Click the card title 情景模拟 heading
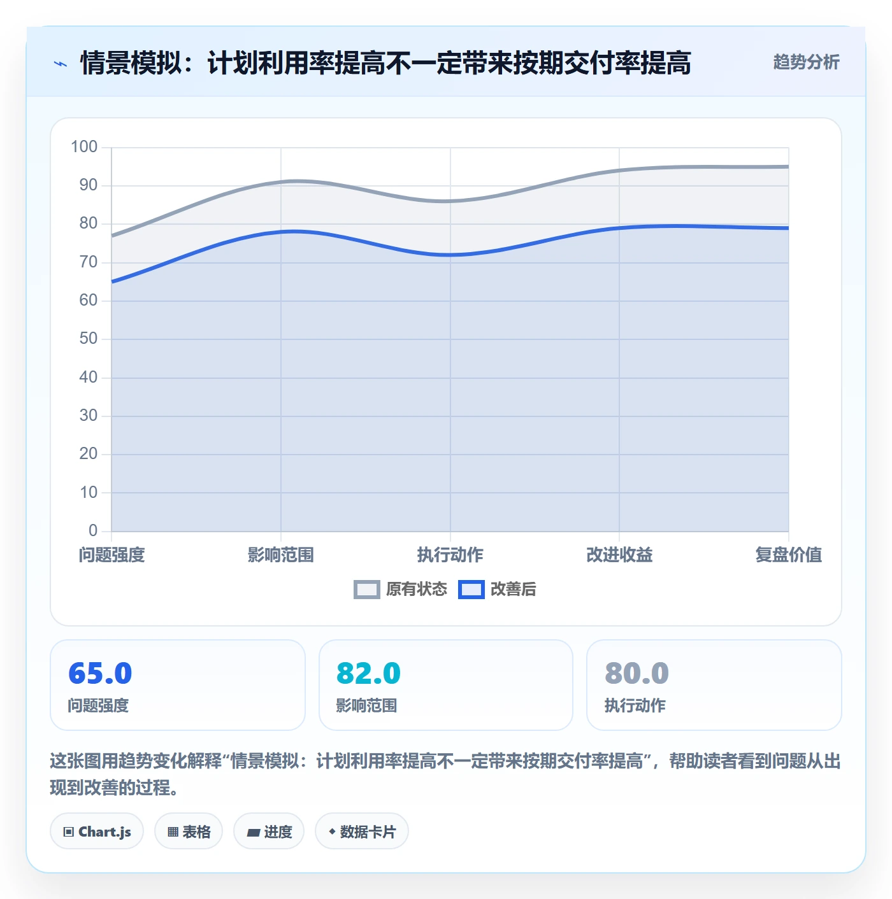Screen dimensions: 892x899 point(385,63)
